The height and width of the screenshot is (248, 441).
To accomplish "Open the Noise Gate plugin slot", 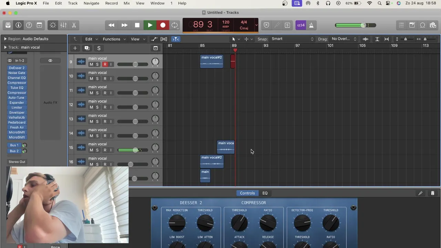I will pyautogui.click(x=17, y=73).
